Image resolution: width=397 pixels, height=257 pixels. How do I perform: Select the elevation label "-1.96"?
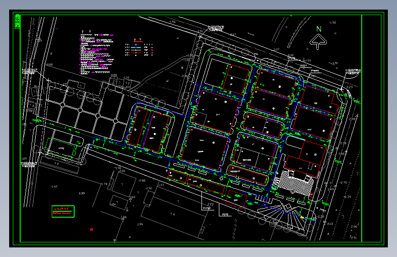coord(172,22)
